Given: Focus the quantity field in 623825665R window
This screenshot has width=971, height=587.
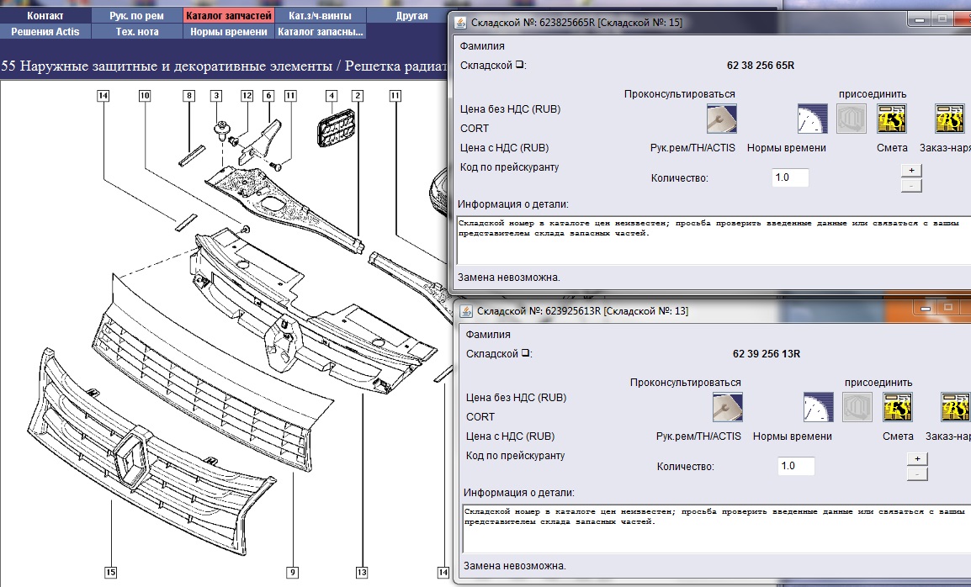Looking at the screenshot, I should pyautogui.click(x=789, y=178).
